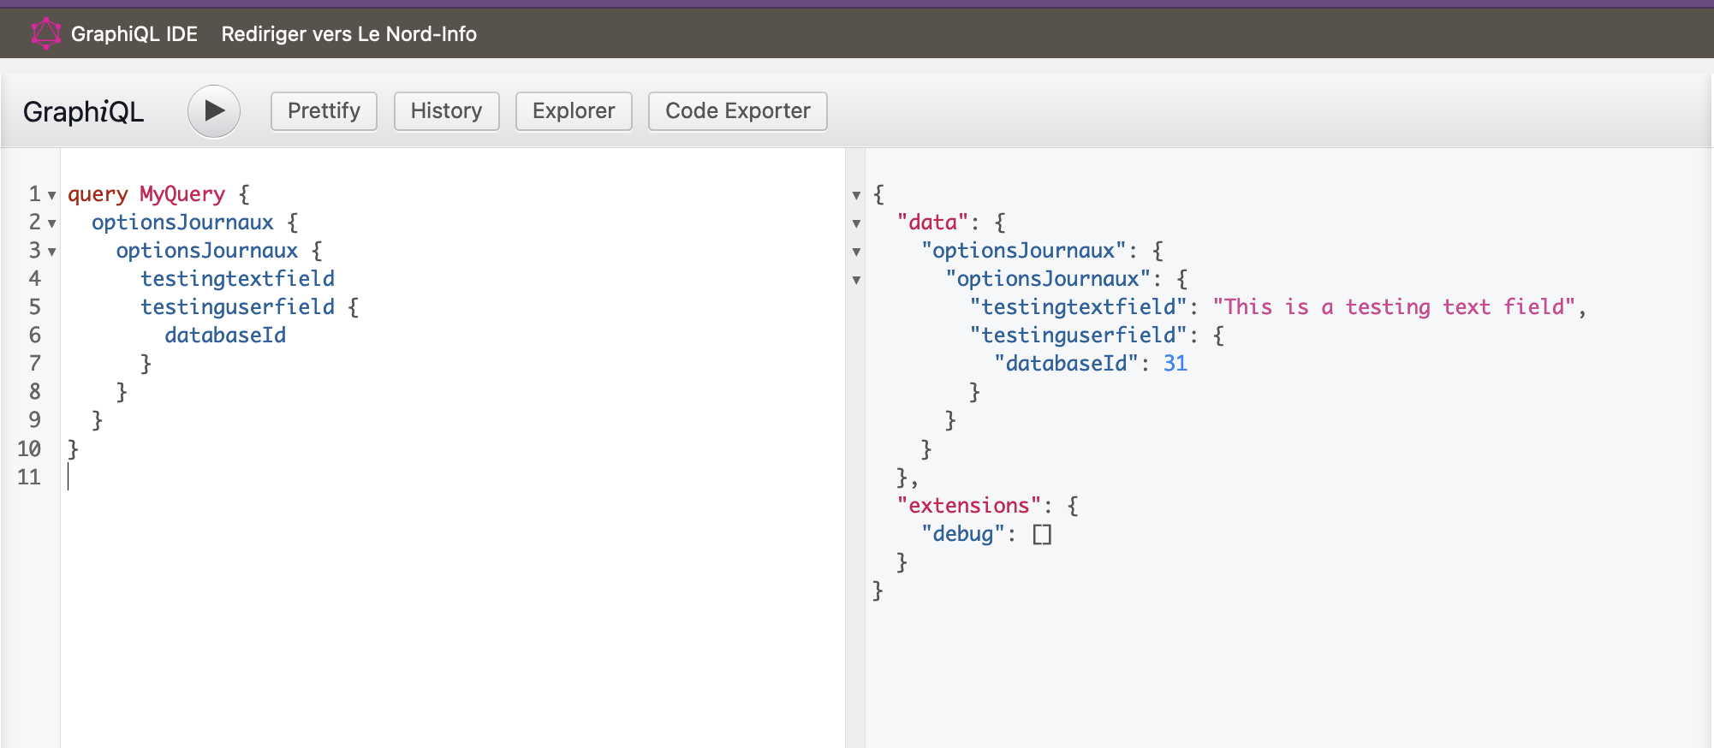This screenshot has height=748, width=1714.
Task: Click Rediriger vers Le Nord-Info link
Action: click(349, 34)
